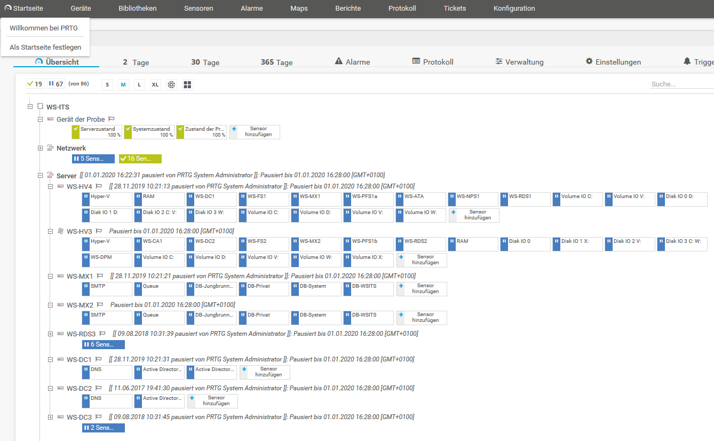Collapse the Server group
The width and height of the screenshot is (714, 441).
click(40, 175)
